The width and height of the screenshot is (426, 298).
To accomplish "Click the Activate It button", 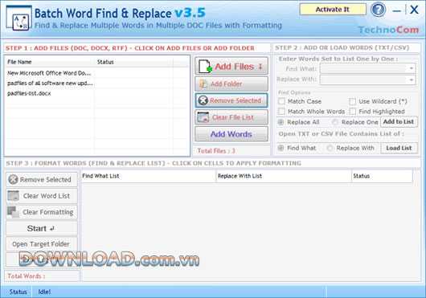I will [333, 10].
